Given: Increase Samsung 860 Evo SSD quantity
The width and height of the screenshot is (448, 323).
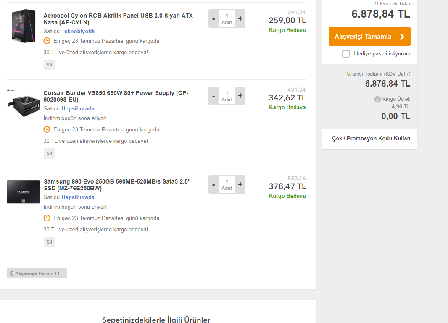Looking at the screenshot, I should [240, 184].
